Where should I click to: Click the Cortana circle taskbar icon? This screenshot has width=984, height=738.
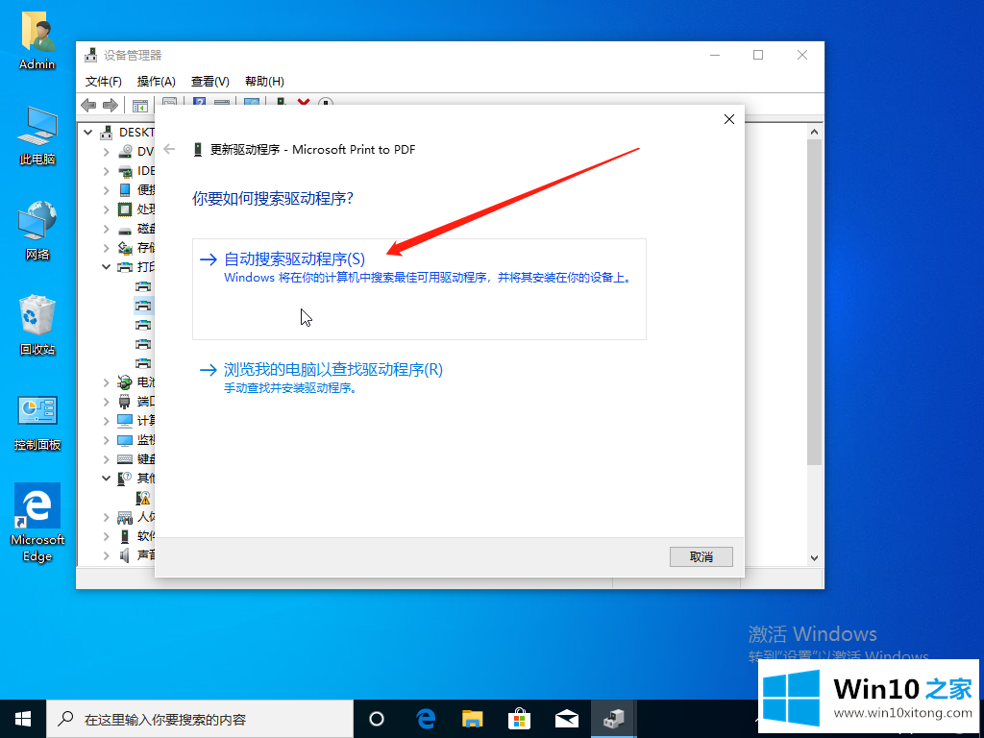(377, 719)
